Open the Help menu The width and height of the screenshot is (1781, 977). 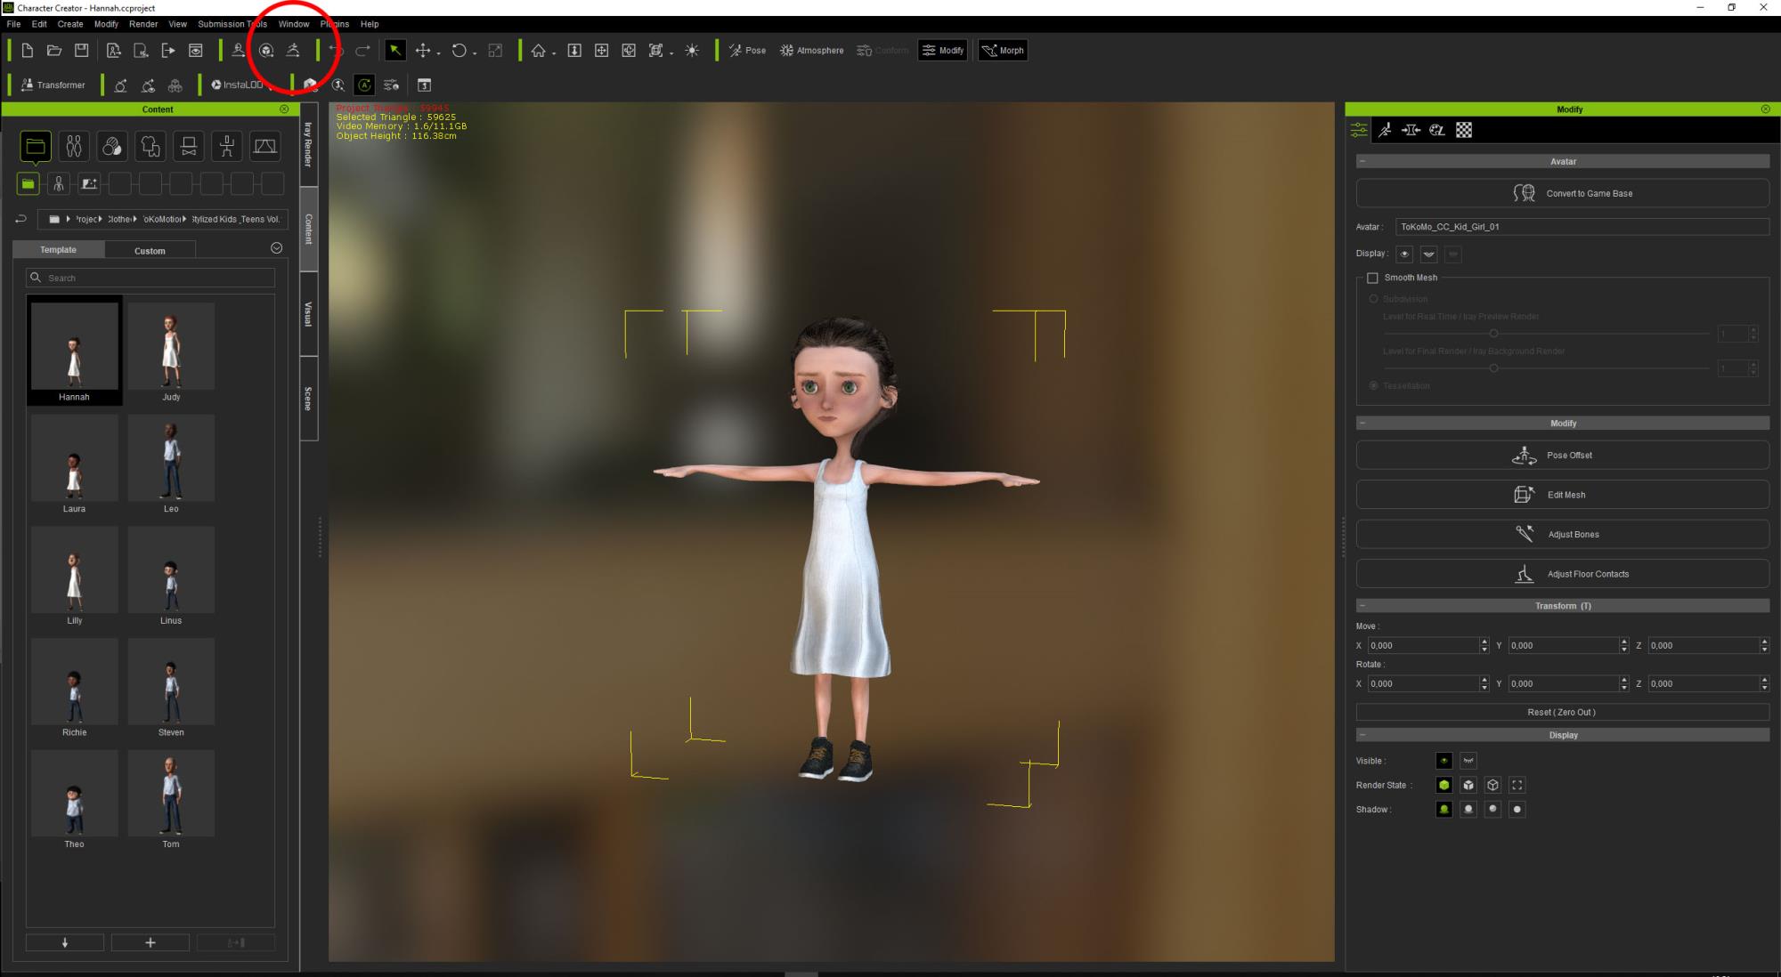pyautogui.click(x=370, y=24)
